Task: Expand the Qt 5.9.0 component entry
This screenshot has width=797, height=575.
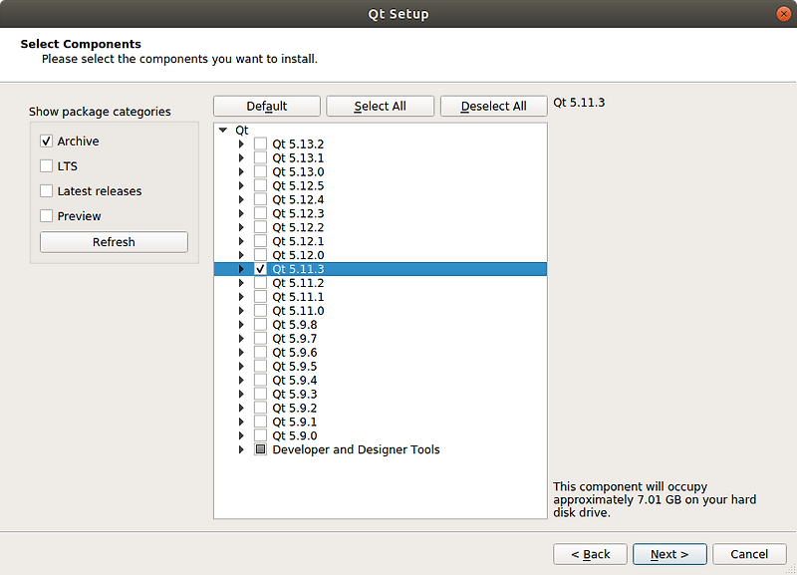Action: [240, 435]
